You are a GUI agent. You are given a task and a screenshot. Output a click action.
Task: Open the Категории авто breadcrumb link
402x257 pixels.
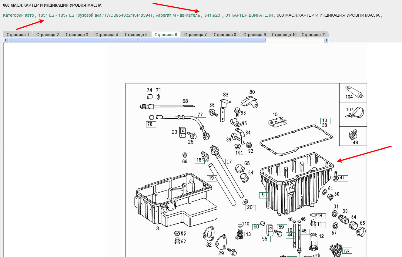click(x=18, y=15)
